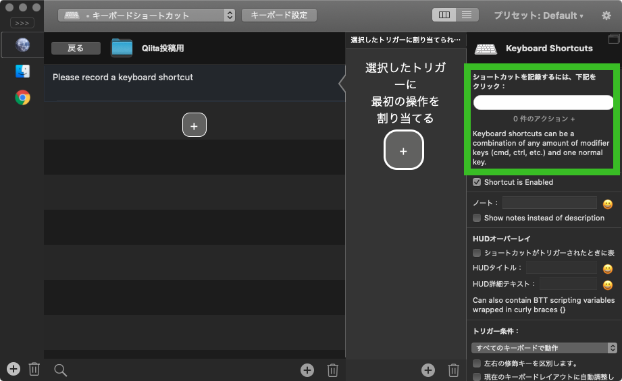
Task: Delete action with the action column trash icon
Action: pos(453,370)
